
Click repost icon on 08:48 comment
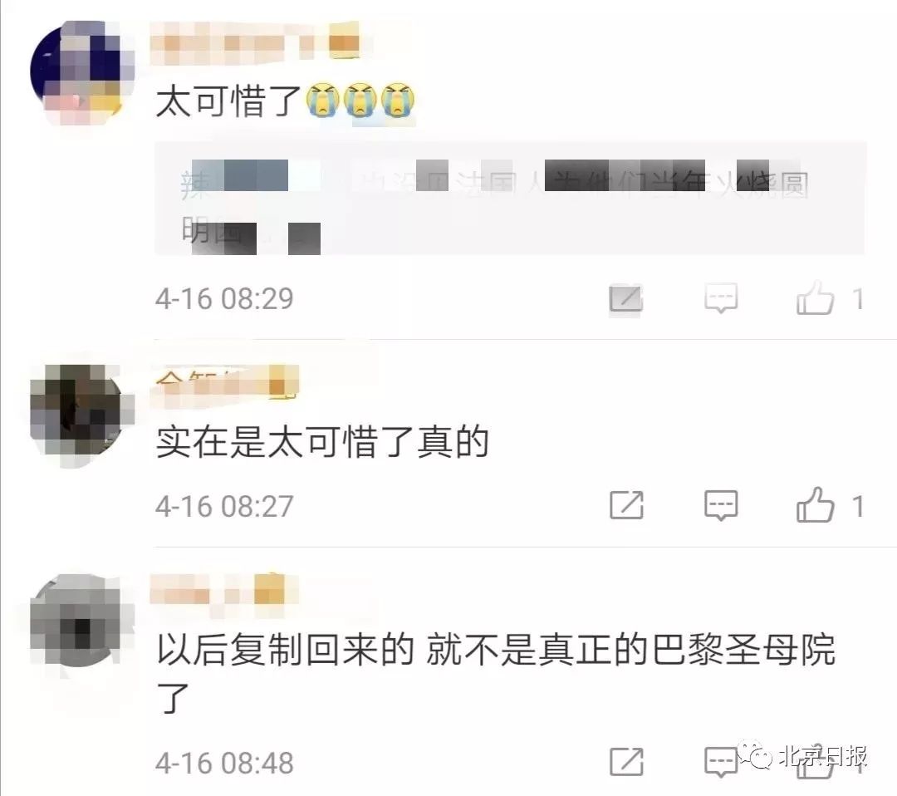coord(626,762)
